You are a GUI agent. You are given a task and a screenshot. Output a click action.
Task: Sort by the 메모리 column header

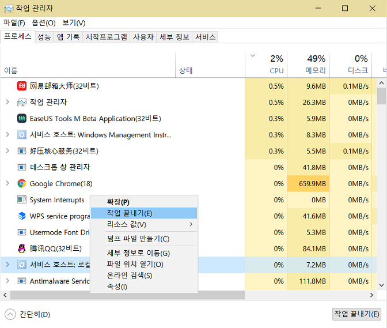309,65
